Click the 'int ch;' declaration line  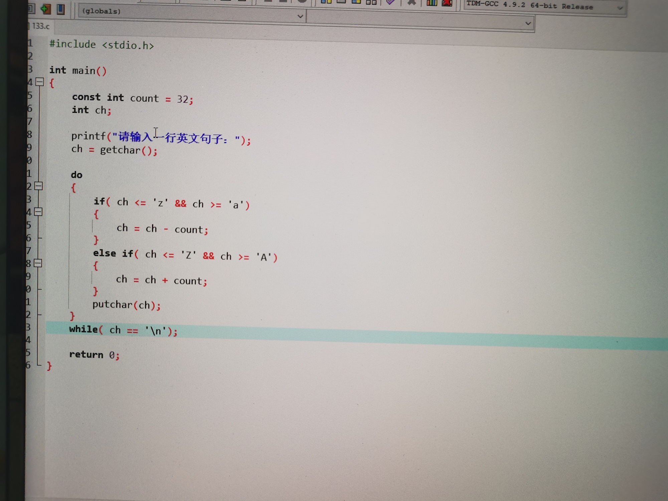pos(92,110)
